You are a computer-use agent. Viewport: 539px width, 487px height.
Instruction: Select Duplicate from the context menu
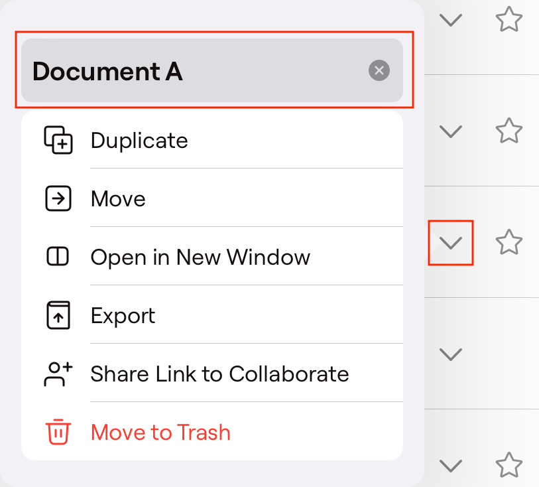click(x=139, y=140)
